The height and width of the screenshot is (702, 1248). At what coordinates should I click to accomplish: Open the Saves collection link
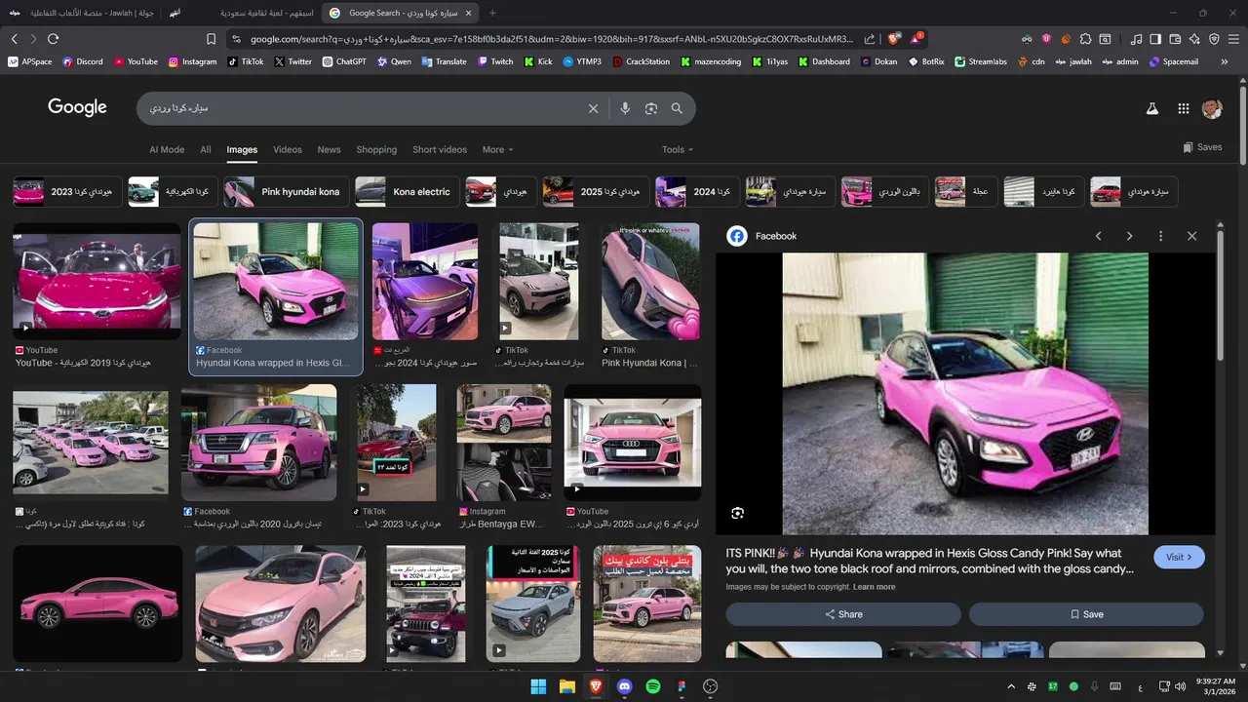point(1202,147)
